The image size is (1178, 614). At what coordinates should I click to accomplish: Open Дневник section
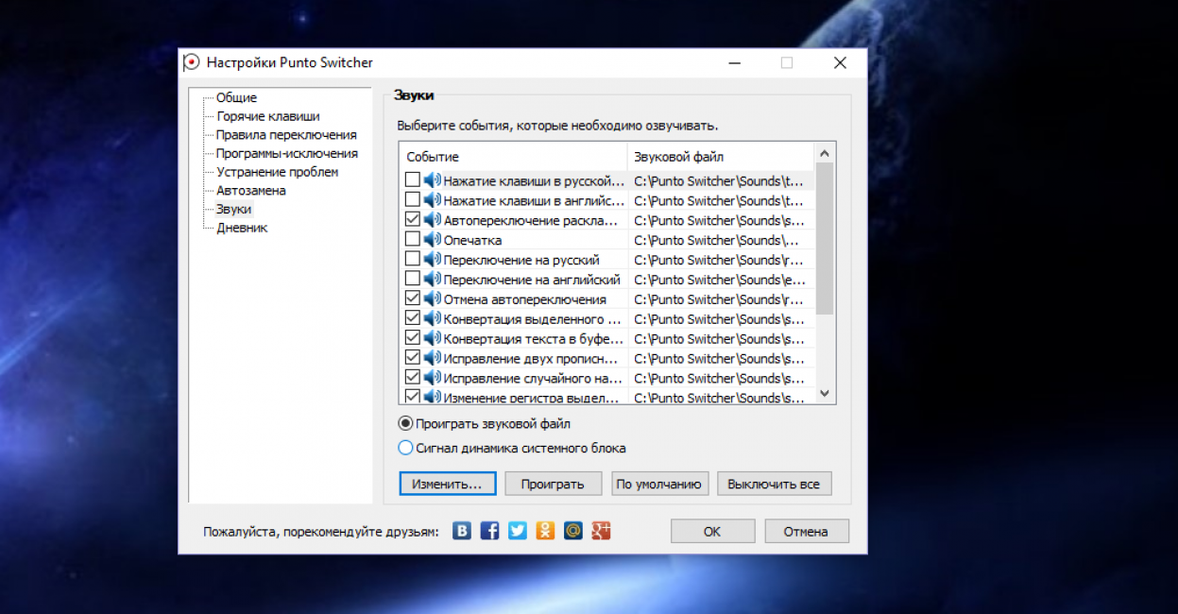(x=242, y=228)
